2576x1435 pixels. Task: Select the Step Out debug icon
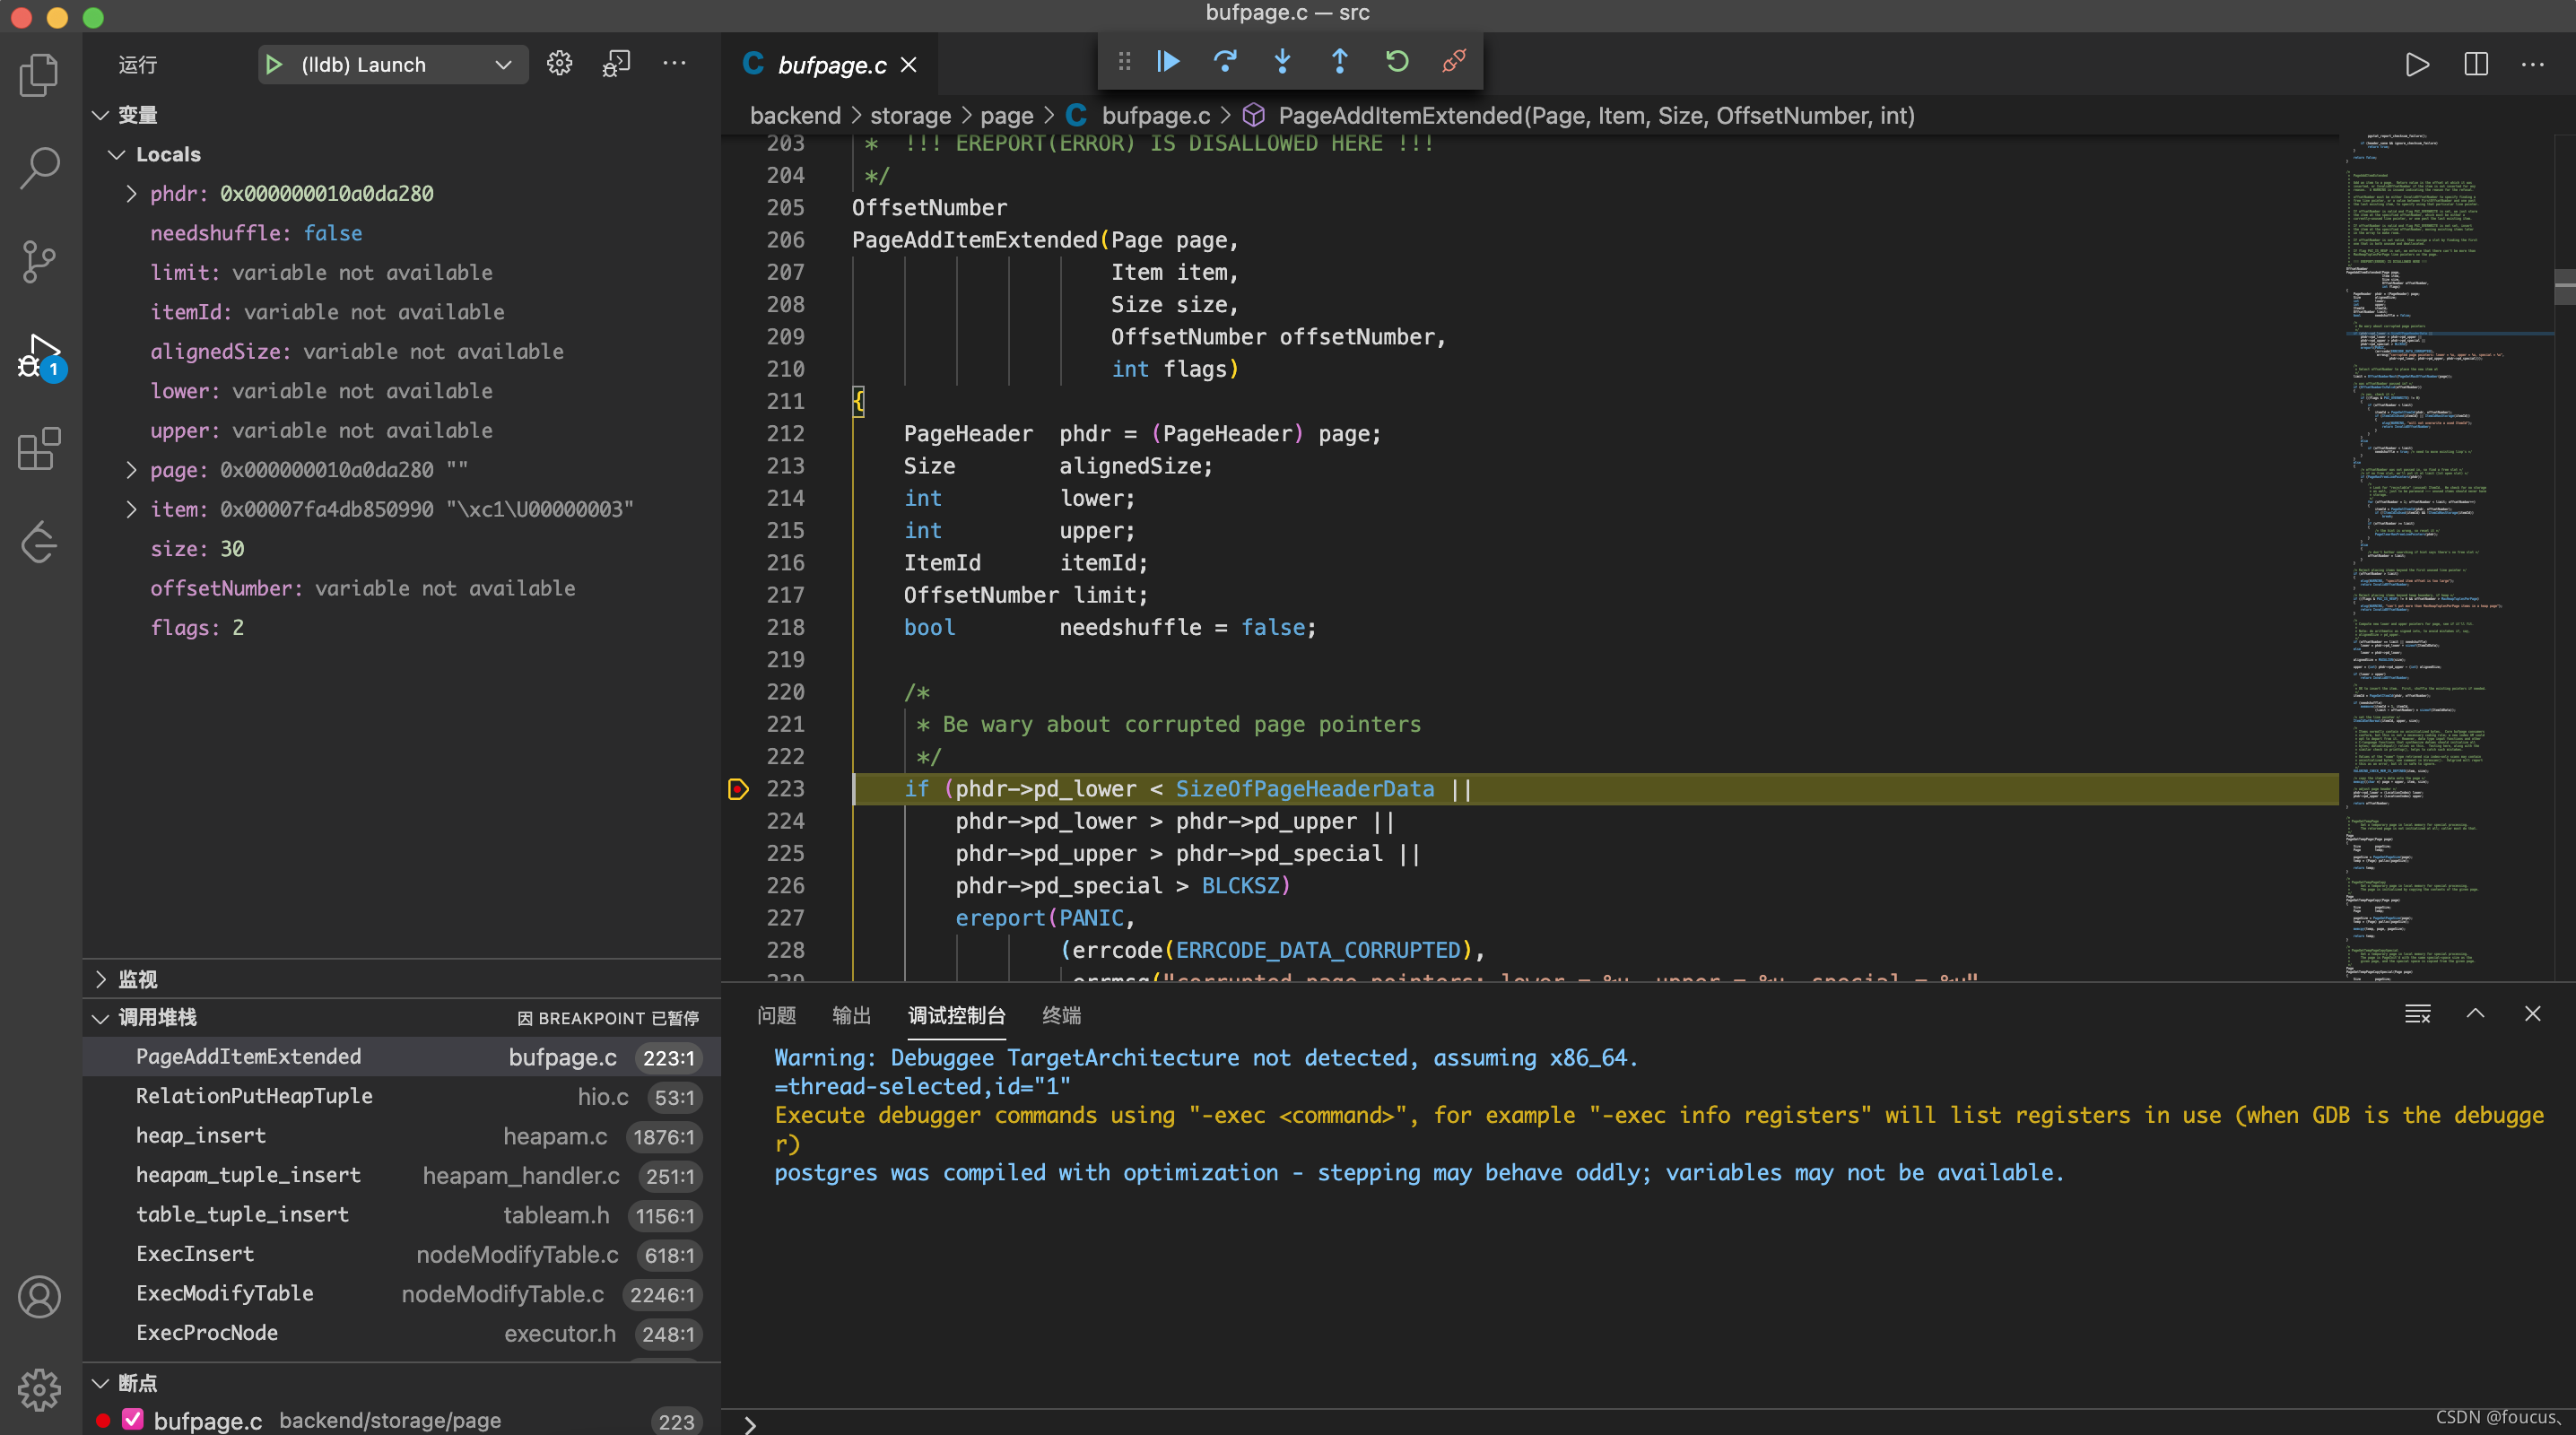[1339, 61]
